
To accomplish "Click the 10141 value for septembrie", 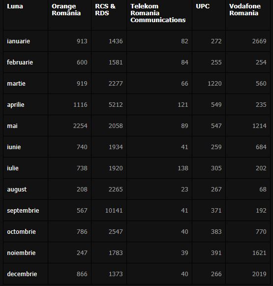I will tap(114, 211).
